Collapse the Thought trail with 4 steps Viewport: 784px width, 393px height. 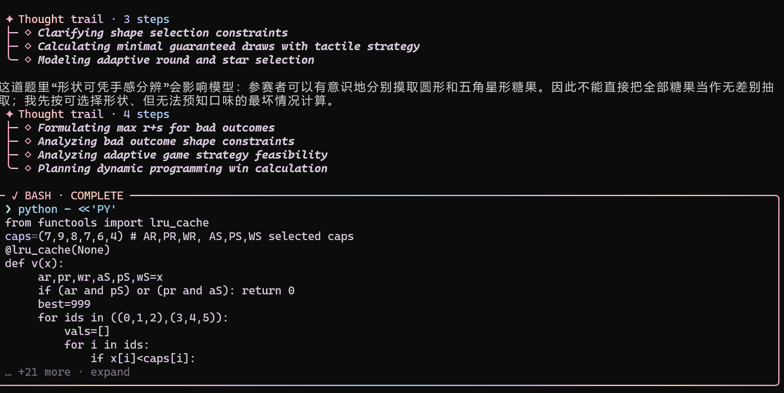[x=87, y=114]
